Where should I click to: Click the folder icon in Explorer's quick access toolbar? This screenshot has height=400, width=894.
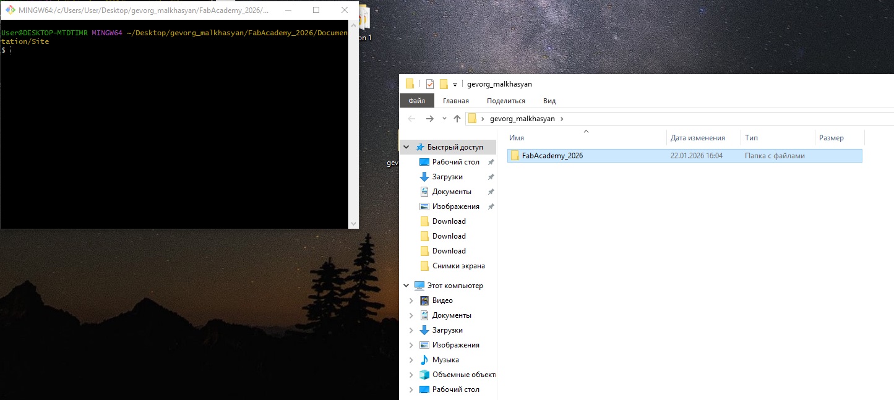(410, 84)
